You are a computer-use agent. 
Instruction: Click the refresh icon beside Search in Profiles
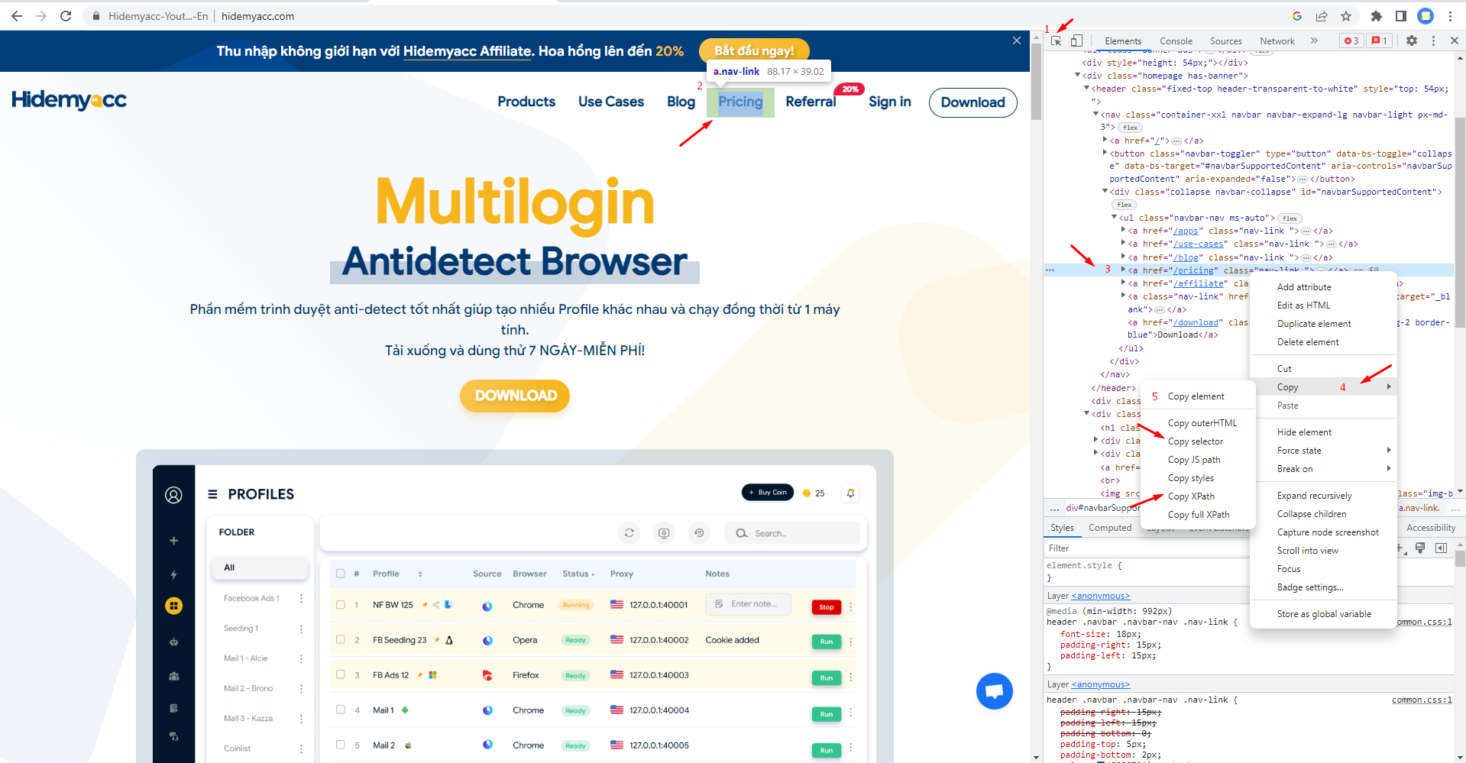[629, 533]
